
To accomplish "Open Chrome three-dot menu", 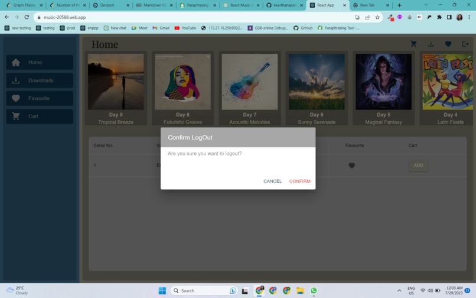I will pos(469,17).
